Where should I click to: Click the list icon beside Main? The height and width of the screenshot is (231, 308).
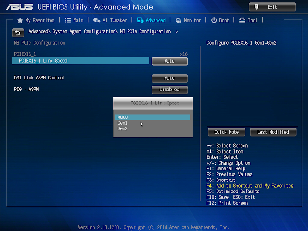(68, 20)
